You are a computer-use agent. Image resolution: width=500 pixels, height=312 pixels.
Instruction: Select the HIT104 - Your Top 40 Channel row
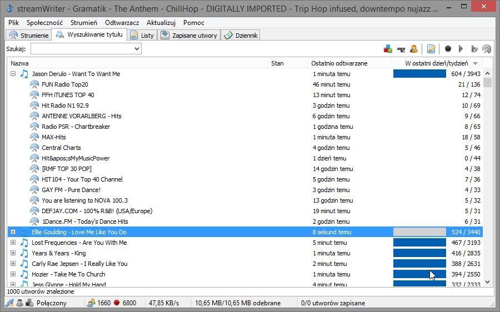coord(245,179)
